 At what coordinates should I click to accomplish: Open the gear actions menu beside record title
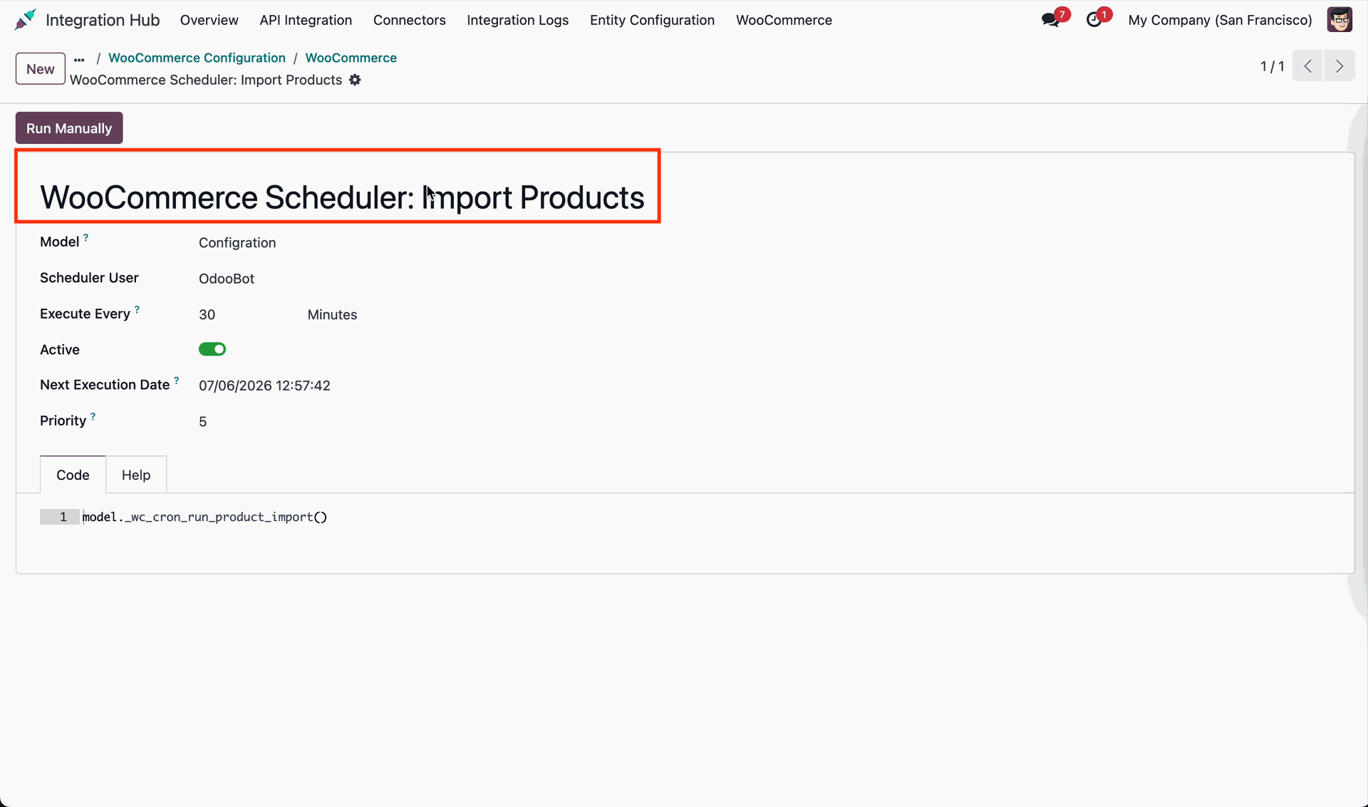click(x=355, y=80)
